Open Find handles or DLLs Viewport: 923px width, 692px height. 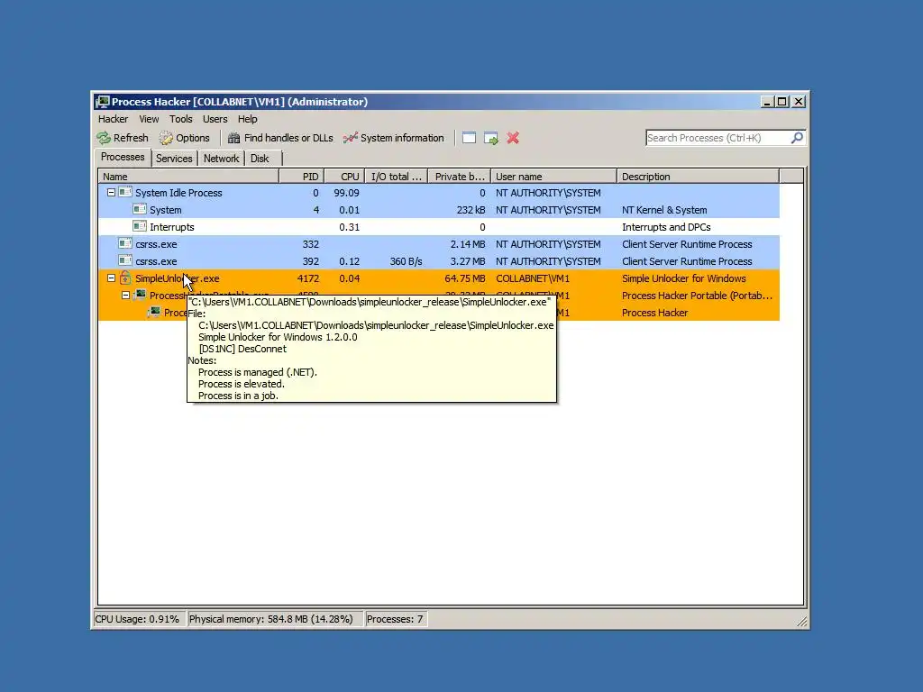[x=280, y=138]
